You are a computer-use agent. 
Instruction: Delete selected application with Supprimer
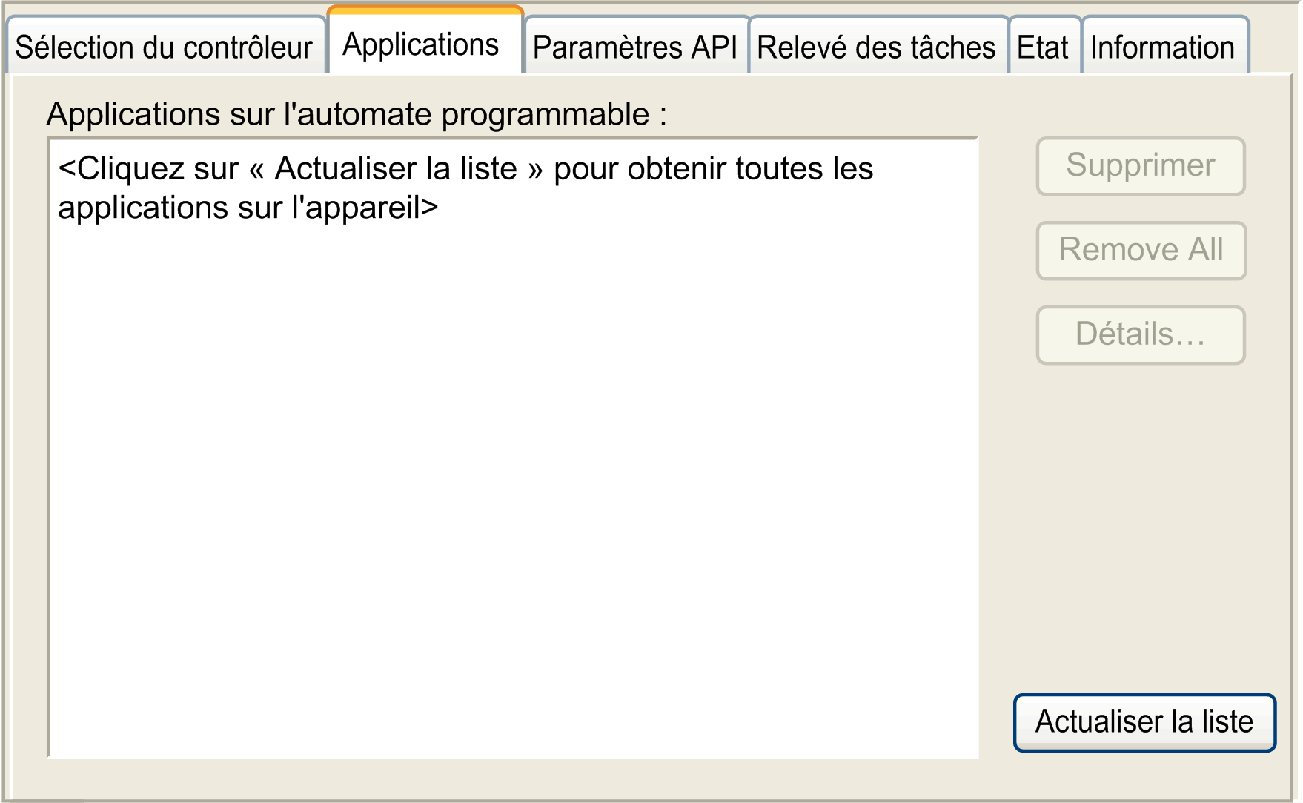pyautogui.click(x=1141, y=166)
